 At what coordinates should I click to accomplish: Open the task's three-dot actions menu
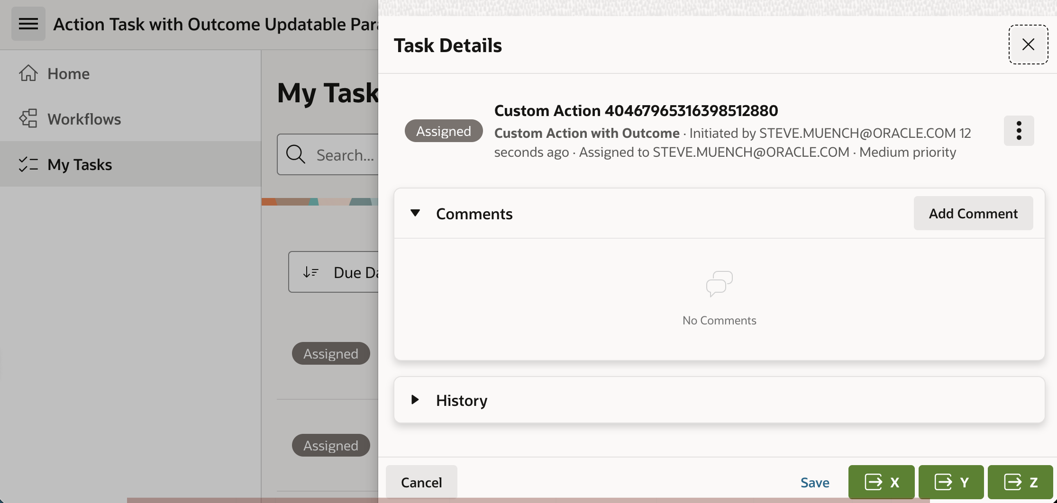coord(1019,131)
